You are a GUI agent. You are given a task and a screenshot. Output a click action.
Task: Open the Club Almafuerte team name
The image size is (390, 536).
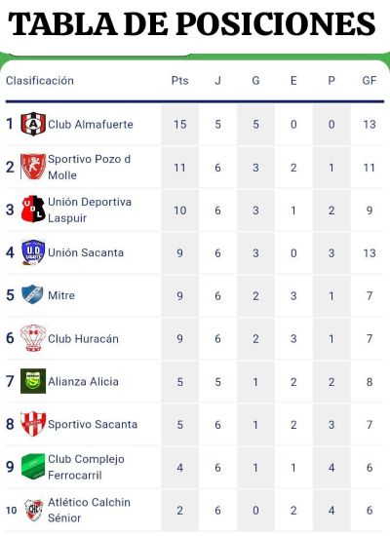pos(91,124)
